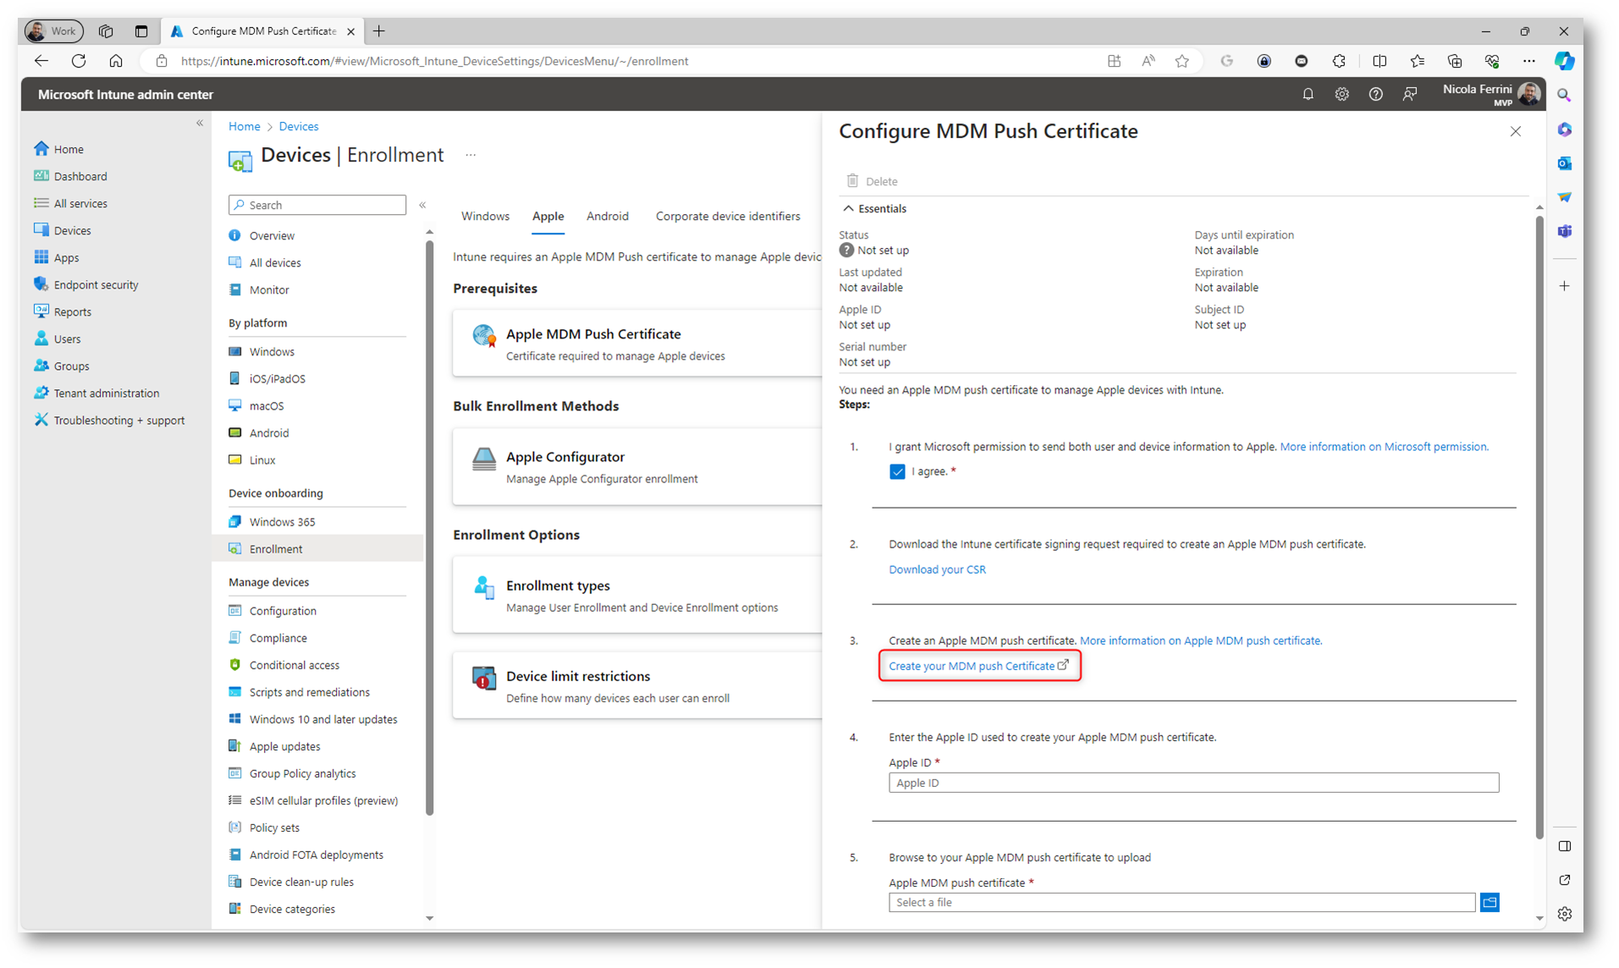Click the Enrollment types card
Viewport: 1619px width, 968px height.
click(636, 595)
